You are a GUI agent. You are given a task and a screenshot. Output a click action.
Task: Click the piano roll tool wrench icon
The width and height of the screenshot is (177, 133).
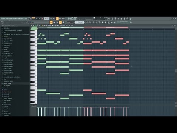[x=34, y=25]
